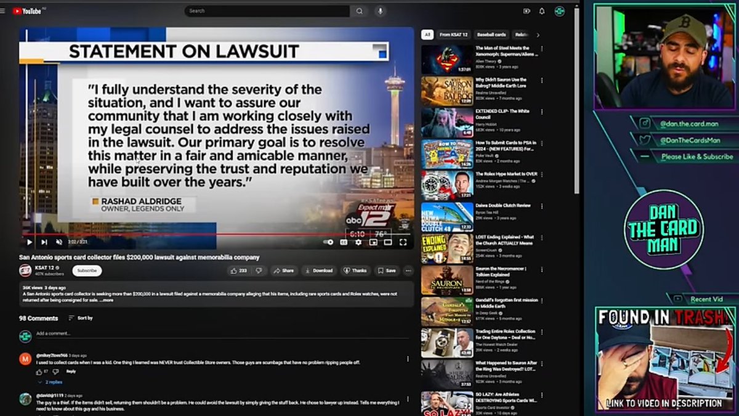Screen dimensions: 739x416
Task: Open options for Sauron Balrog video
Action: 542,80
